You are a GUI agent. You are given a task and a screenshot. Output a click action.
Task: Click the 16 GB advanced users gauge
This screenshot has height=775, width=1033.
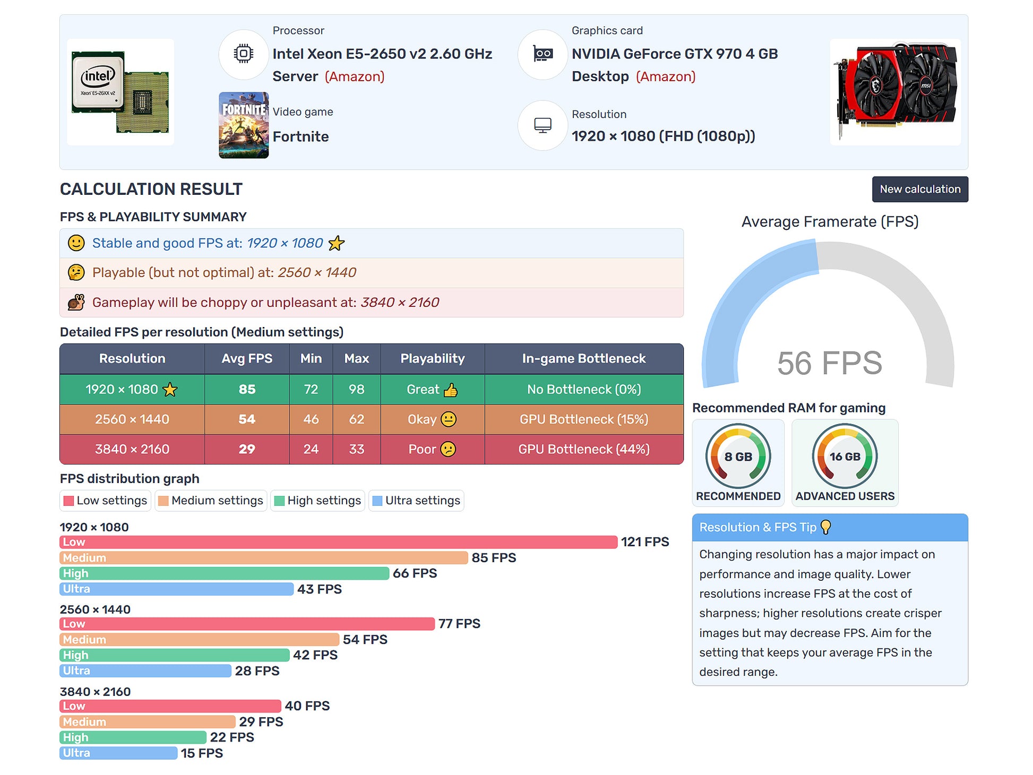click(845, 457)
